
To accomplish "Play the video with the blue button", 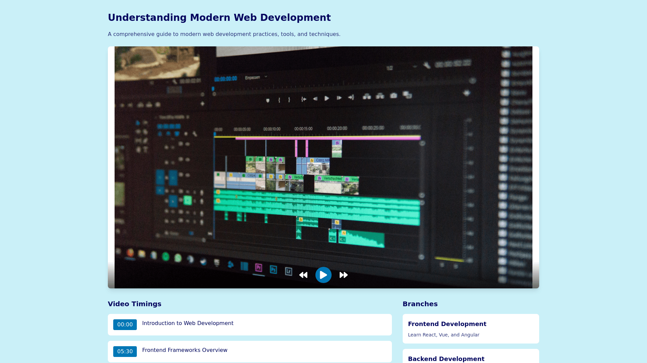I will (x=323, y=275).
